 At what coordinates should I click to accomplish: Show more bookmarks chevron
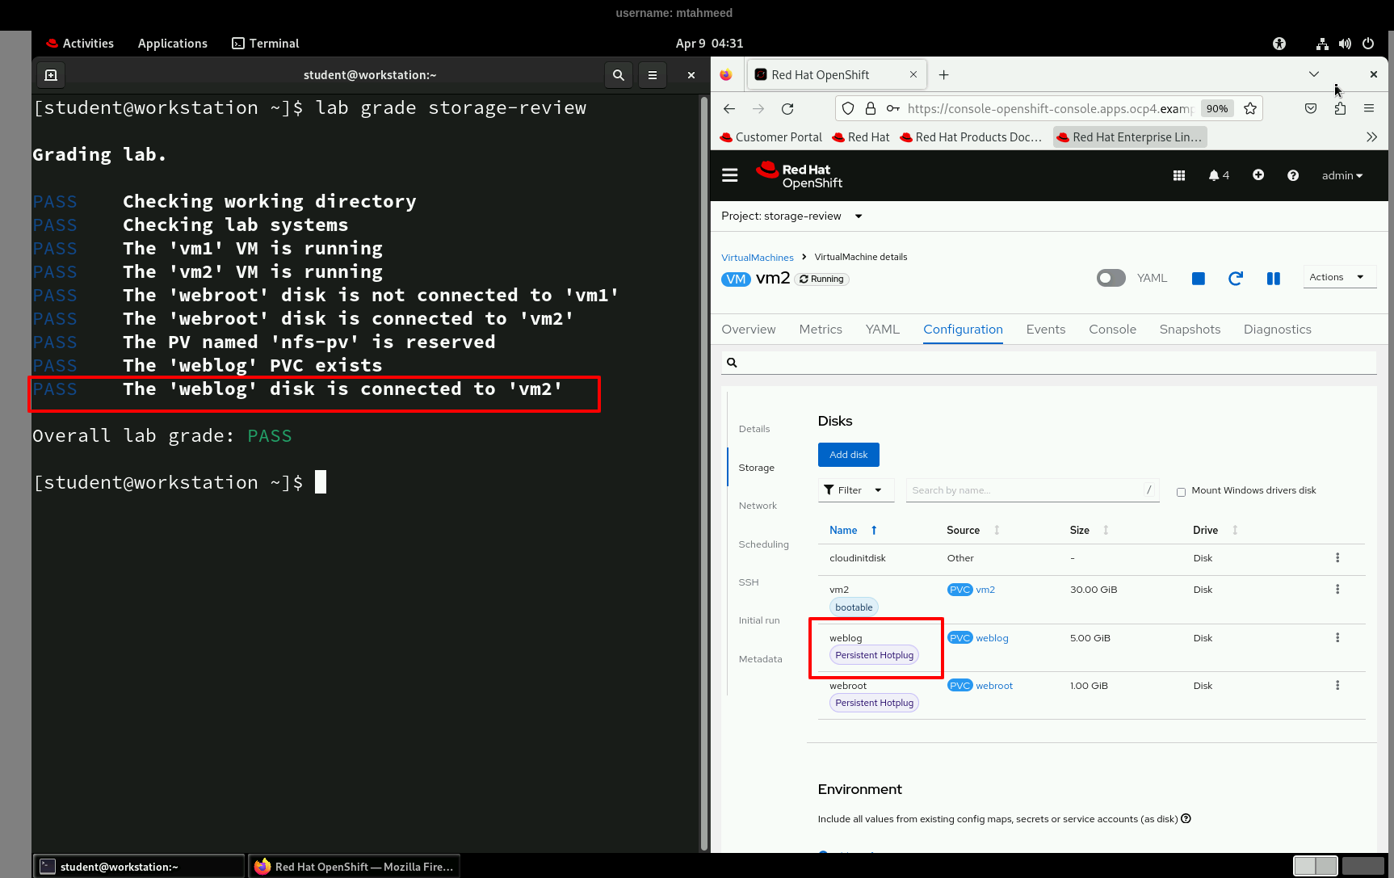pyautogui.click(x=1371, y=137)
